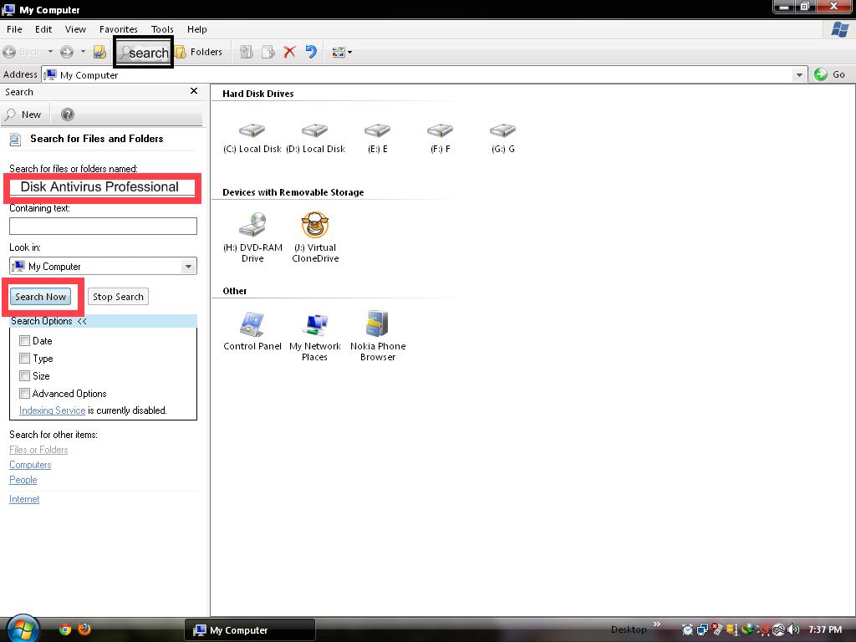The width and height of the screenshot is (856, 642).
Task: Start a New search
Action: [23, 115]
